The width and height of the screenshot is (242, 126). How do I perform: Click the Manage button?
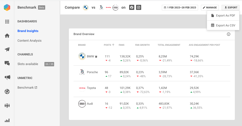(x=210, y=8)
